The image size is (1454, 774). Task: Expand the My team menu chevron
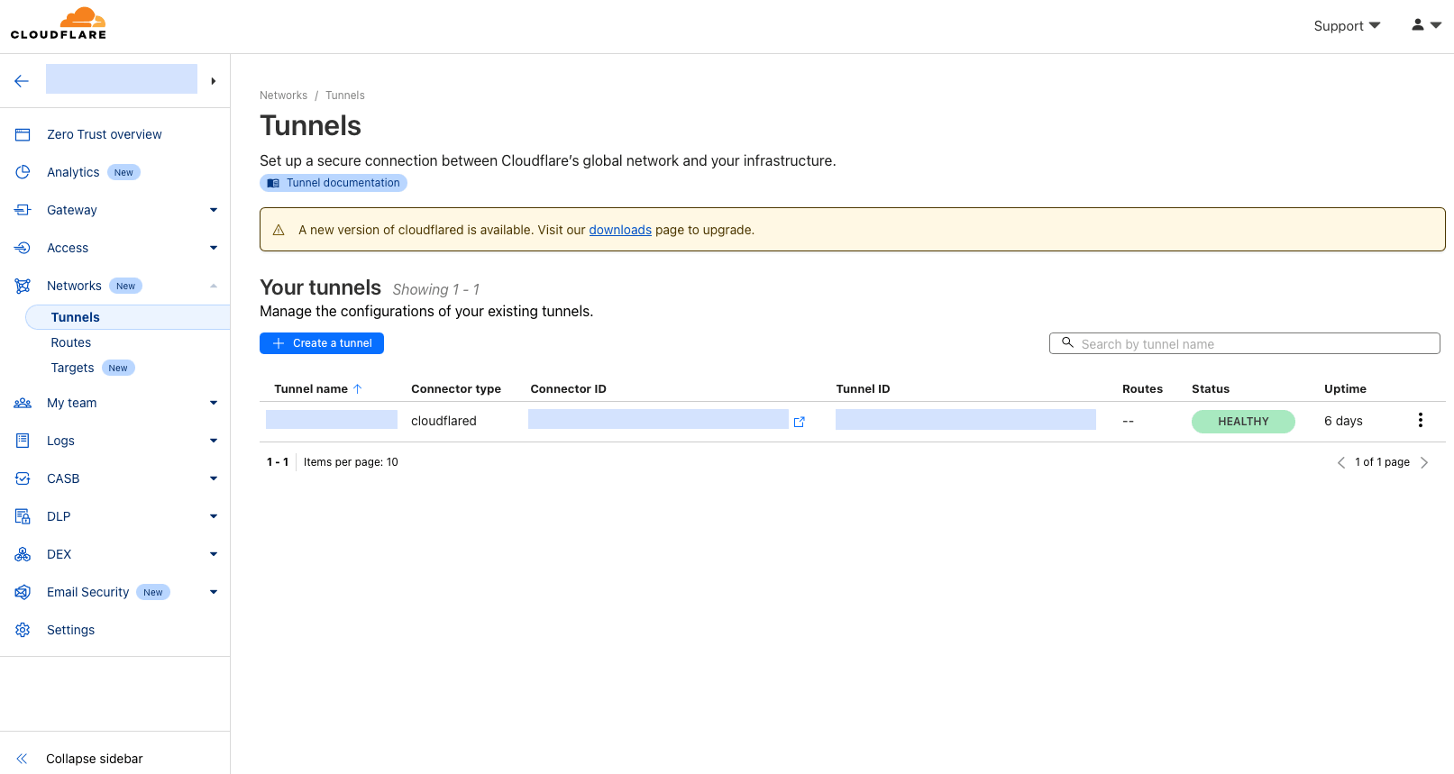point(214,403)
